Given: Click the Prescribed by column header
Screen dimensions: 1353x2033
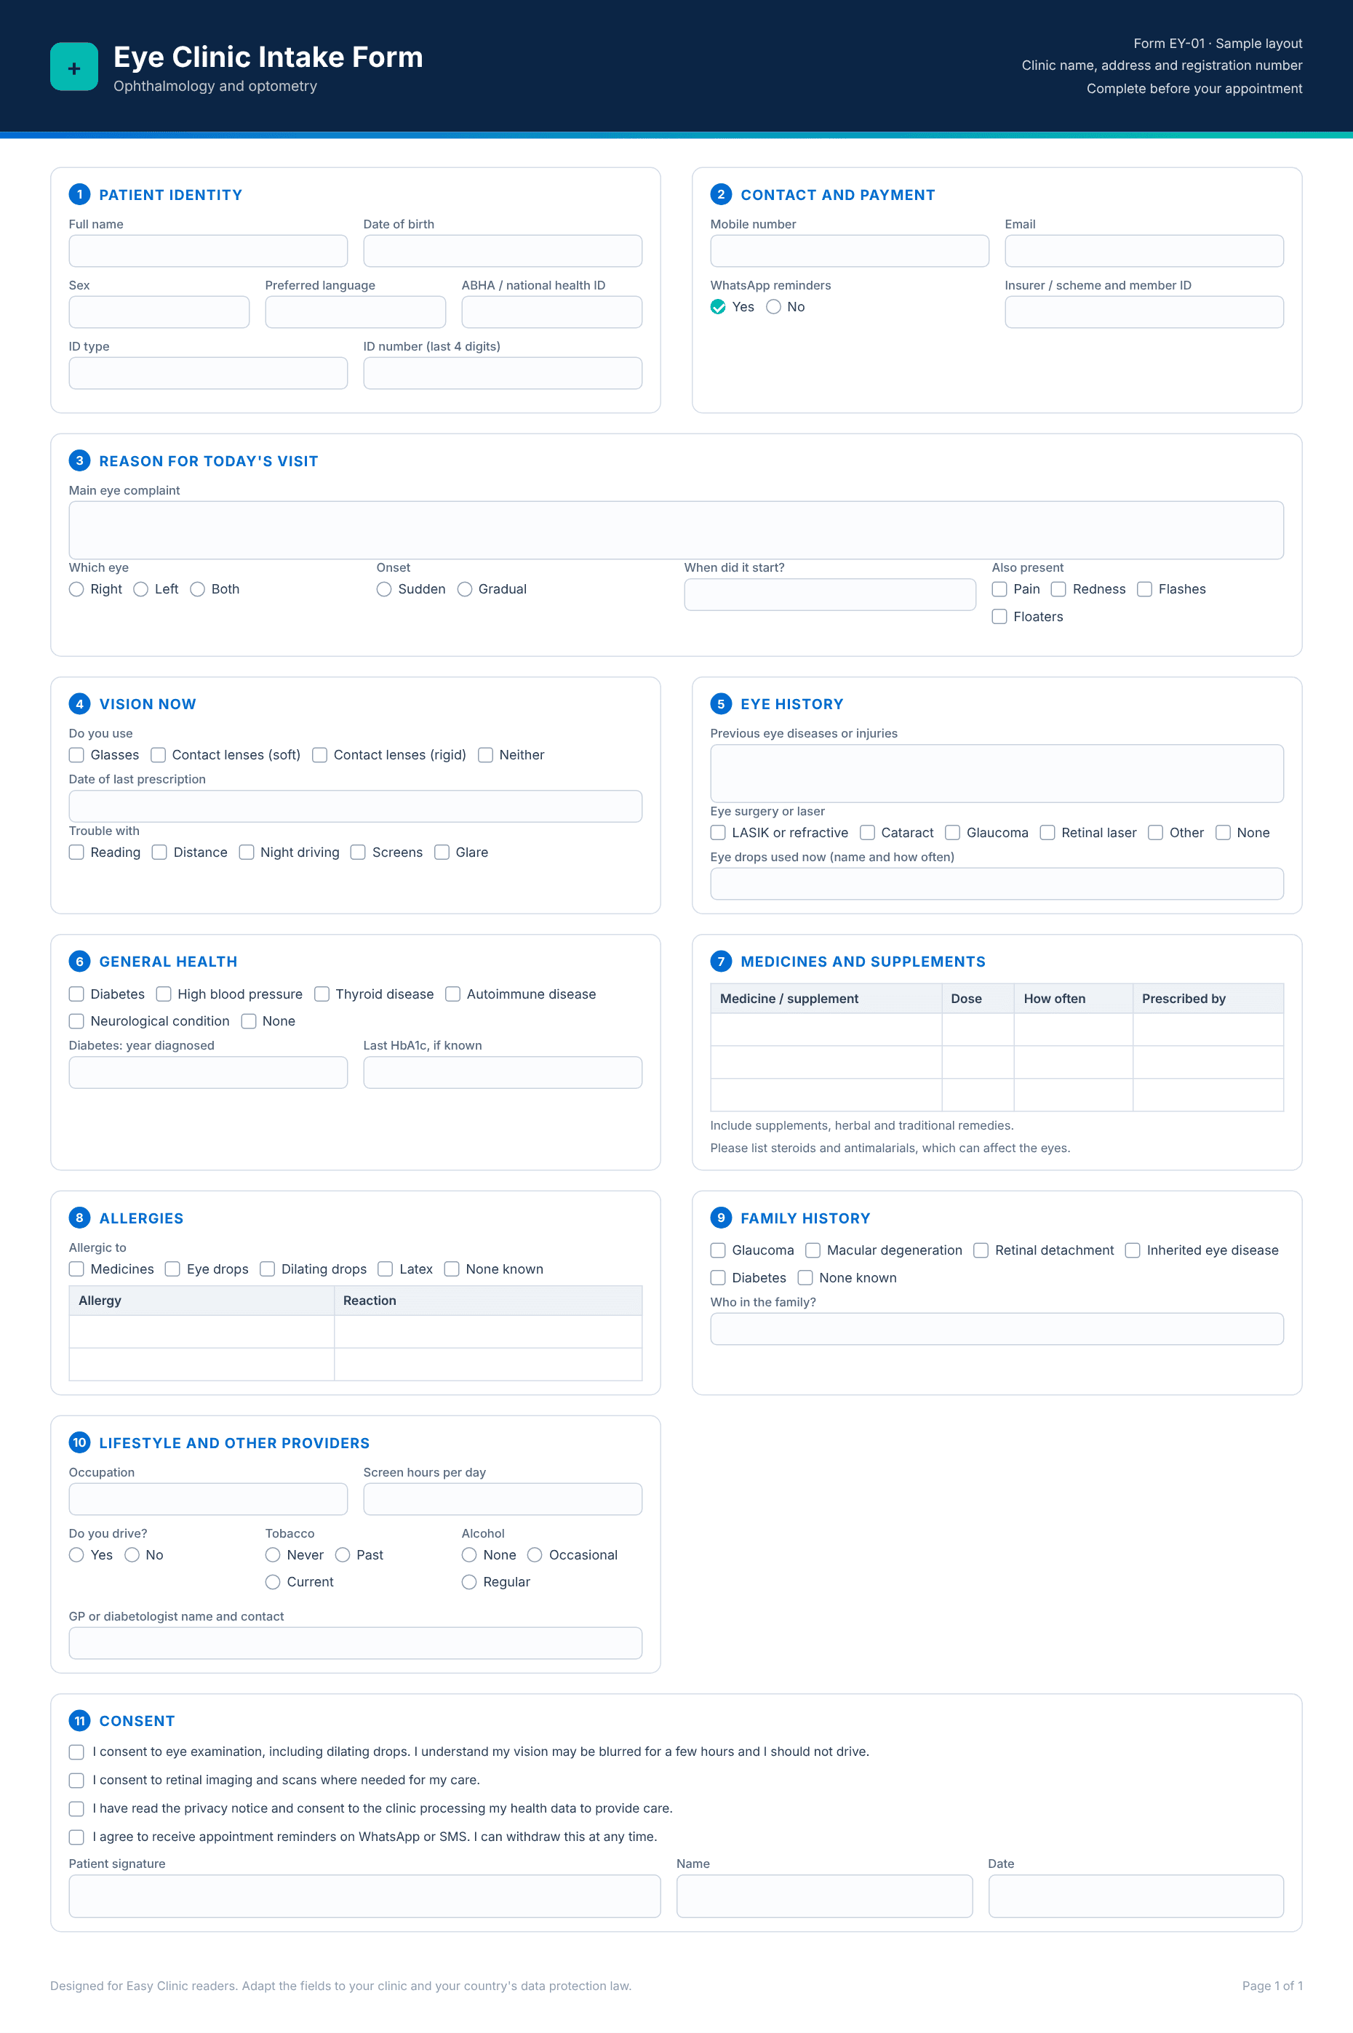Looking at the screenshot, I should [1208, 999].
